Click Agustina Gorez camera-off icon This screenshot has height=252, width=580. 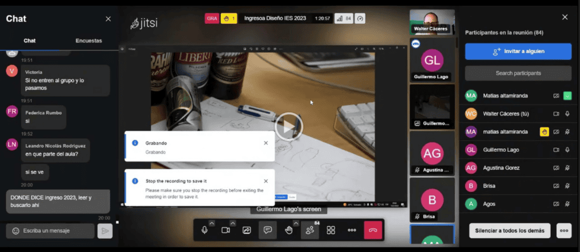pyautogui.click(x=556, y=168)
